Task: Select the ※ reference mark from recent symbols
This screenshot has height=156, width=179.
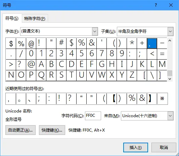Action: (x=162, y=99)
